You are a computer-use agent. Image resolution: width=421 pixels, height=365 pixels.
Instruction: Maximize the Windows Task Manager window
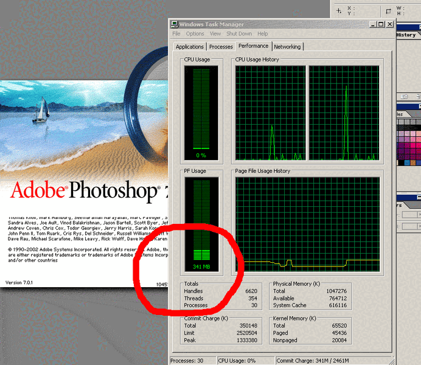tap(381, 24)
